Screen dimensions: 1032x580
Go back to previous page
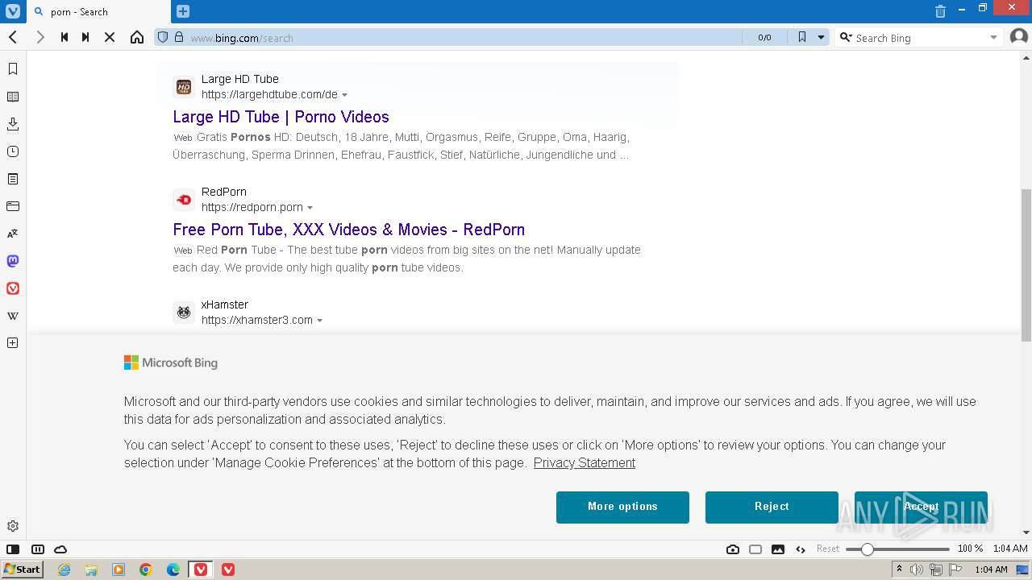[x=13, y=37]
